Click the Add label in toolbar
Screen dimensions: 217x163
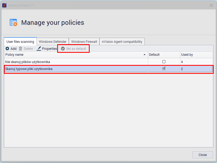point(14,49)
